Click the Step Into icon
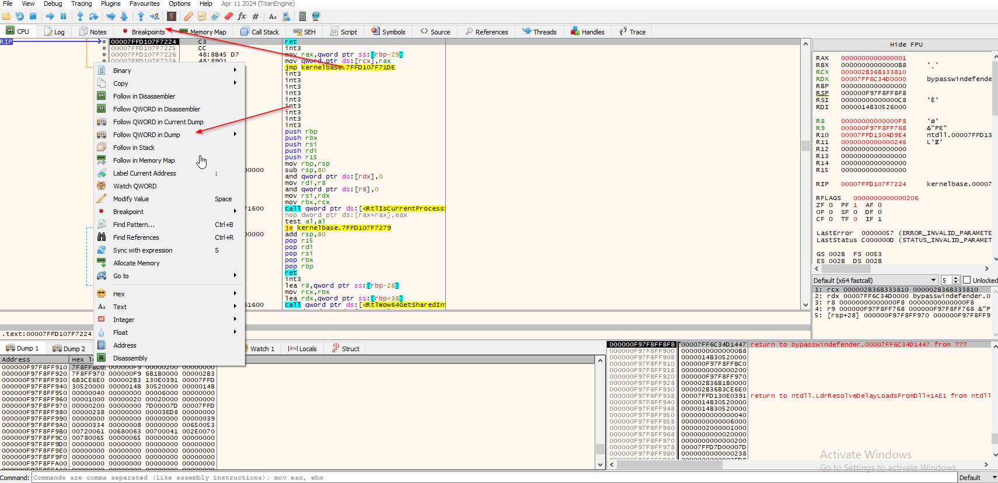This screenshot has height=483, width=998. click(x=80, y=16)
